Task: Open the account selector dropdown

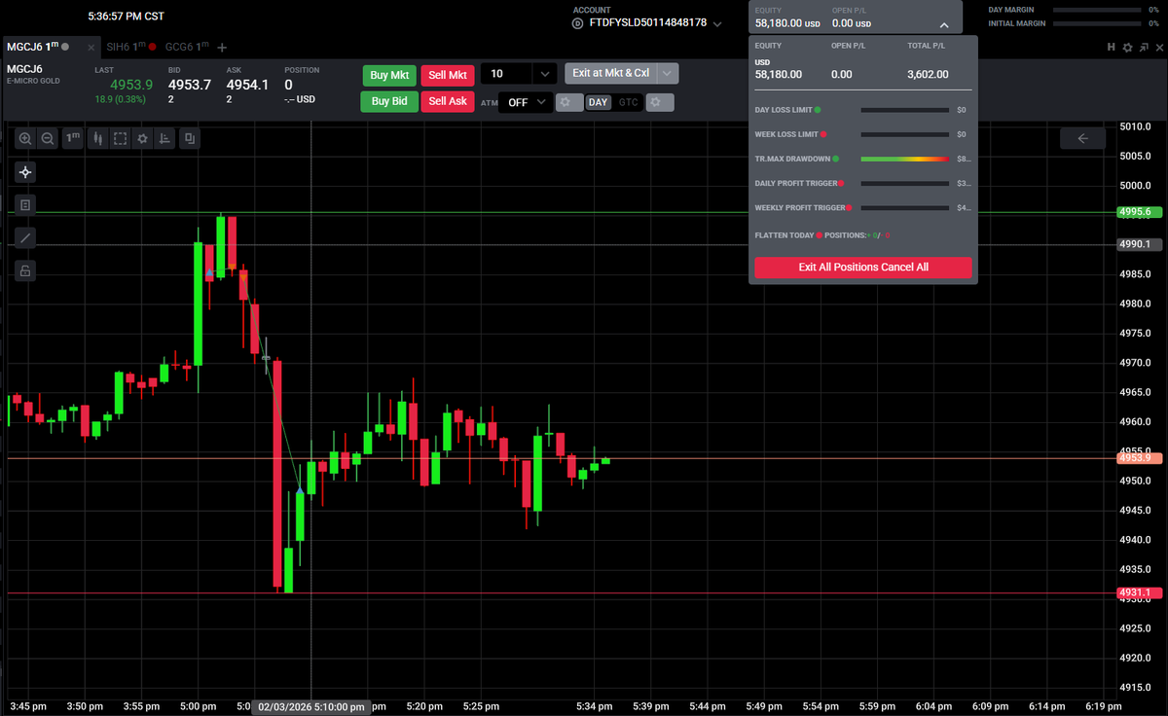Action: click(x=718, y=23)
